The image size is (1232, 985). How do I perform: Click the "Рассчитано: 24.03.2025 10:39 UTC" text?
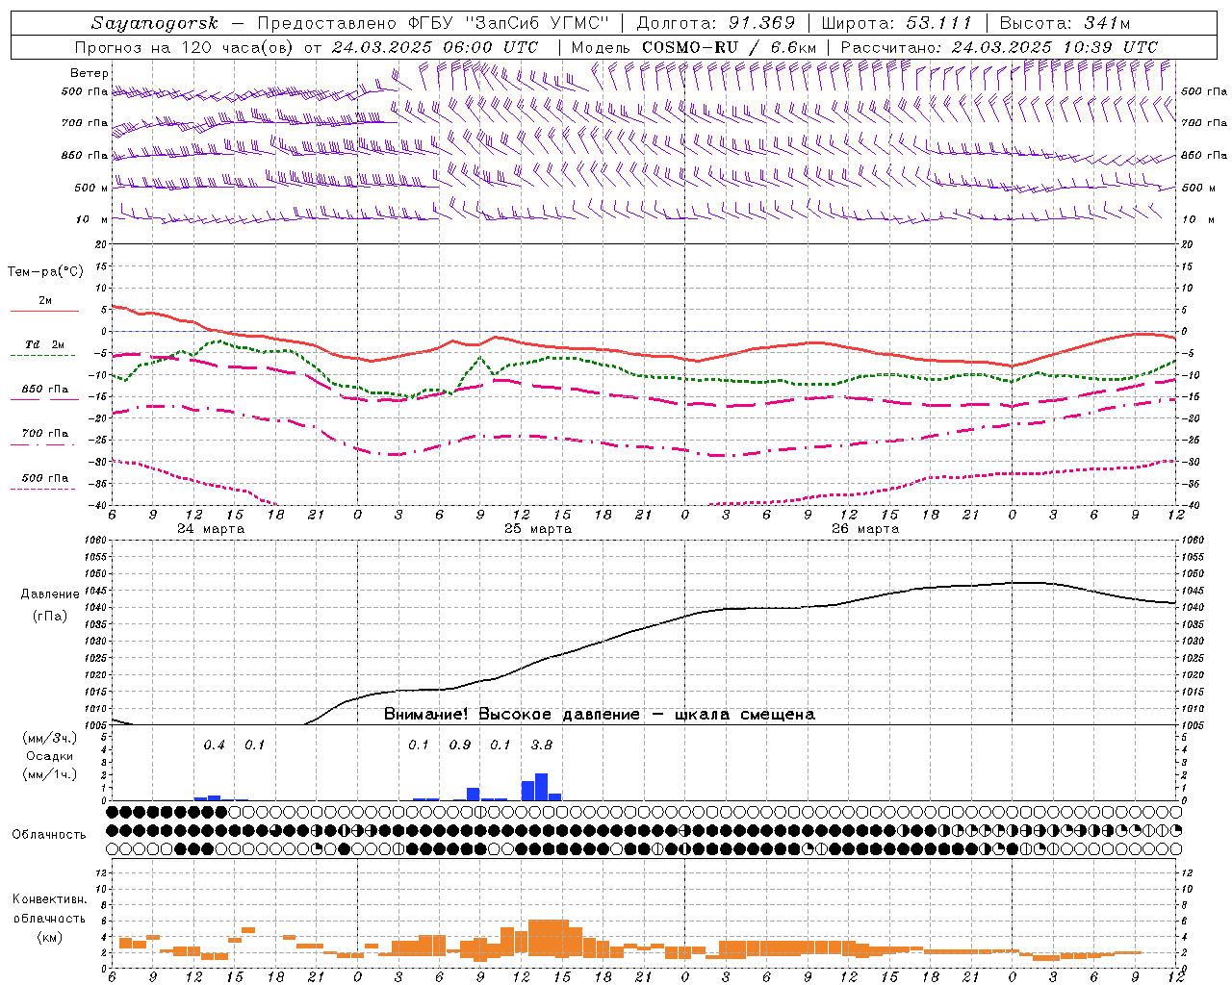[x=999, y=47]
